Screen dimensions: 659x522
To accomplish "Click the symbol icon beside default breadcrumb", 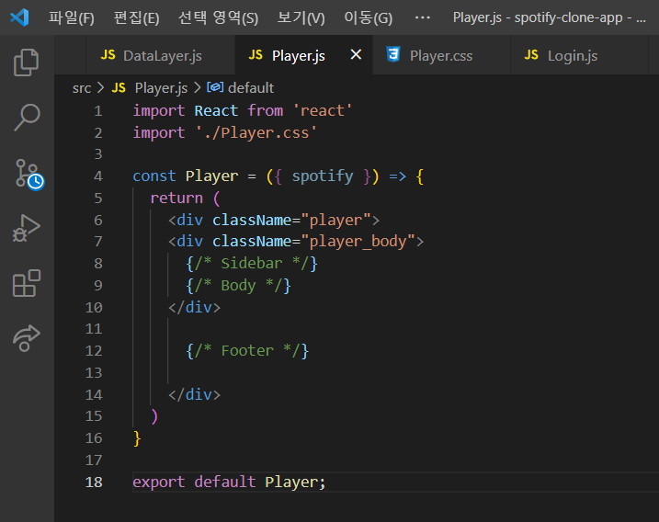I will (215, 87).
